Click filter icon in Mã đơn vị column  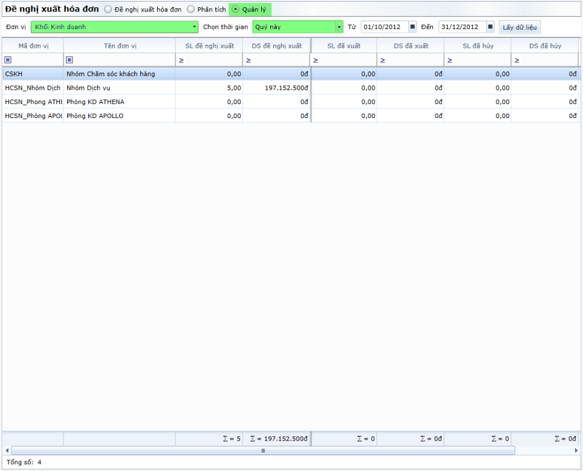point(8,60)
